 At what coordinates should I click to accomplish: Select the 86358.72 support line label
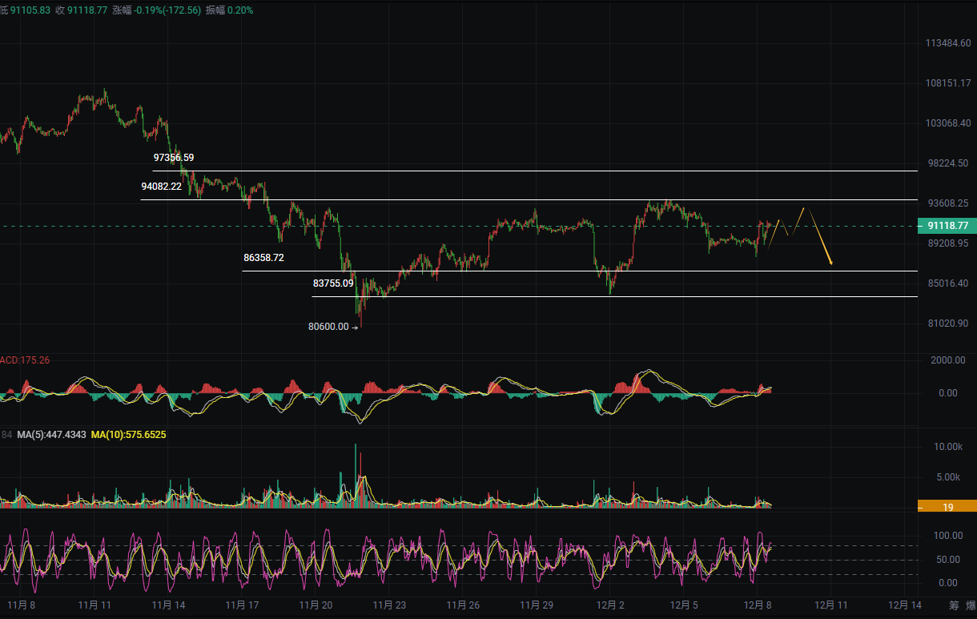(x=263, y=258)
